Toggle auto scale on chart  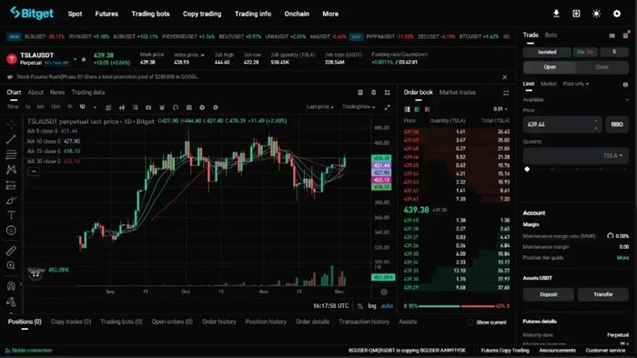(x=387, y=306)
